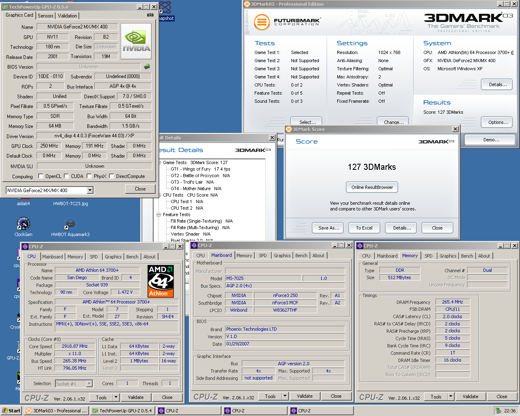Click Select... under the Tests section

308,122
